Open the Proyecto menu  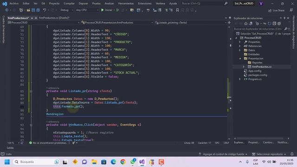[54, 3]
